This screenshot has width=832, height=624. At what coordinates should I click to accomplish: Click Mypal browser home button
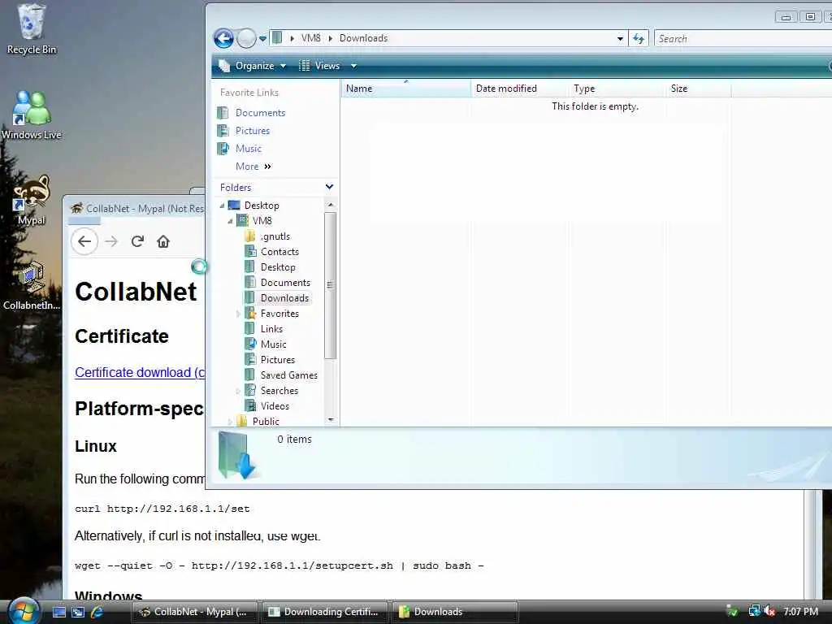[162, 241]
